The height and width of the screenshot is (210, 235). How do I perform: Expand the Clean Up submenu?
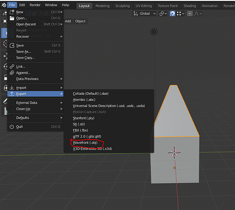pyautogui.click(x=35, y=109)
